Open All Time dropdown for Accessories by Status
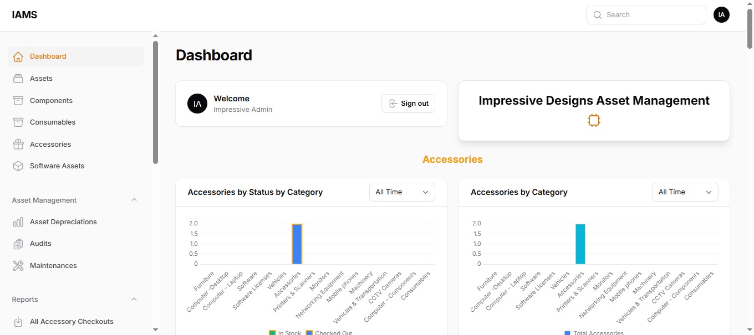 click(402, 192)
